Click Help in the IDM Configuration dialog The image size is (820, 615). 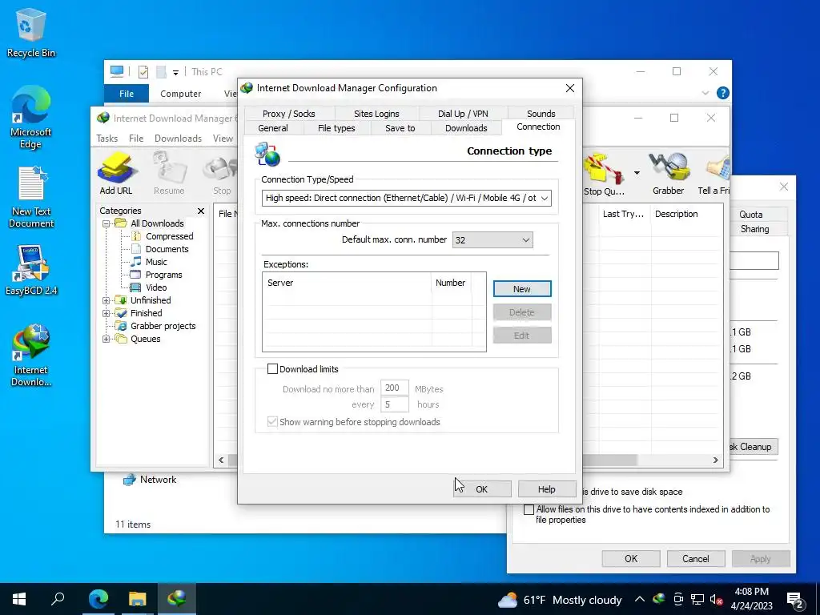[x=546, y=489]
